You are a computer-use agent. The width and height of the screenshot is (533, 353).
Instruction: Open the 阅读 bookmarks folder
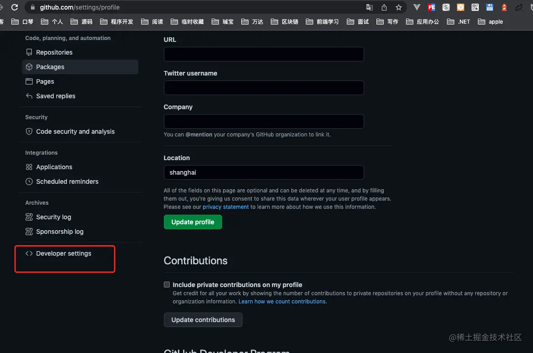[152, 22]
